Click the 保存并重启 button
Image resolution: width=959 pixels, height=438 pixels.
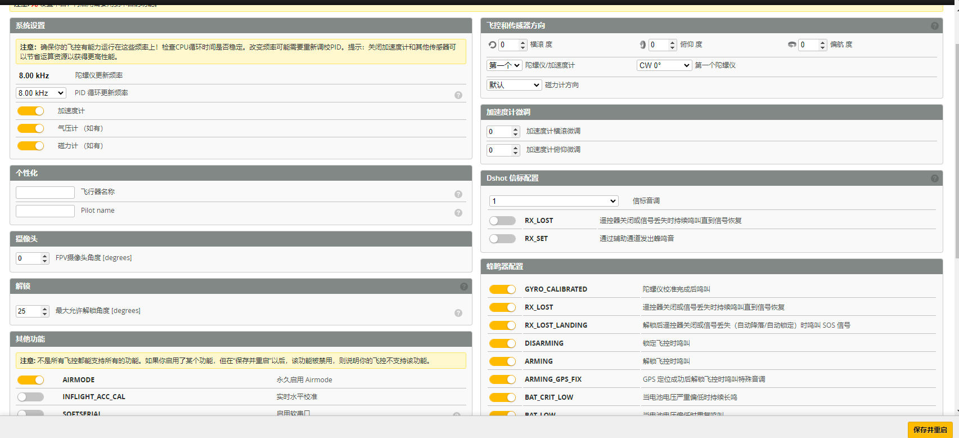pyautogui.click(x=930, y=430)
